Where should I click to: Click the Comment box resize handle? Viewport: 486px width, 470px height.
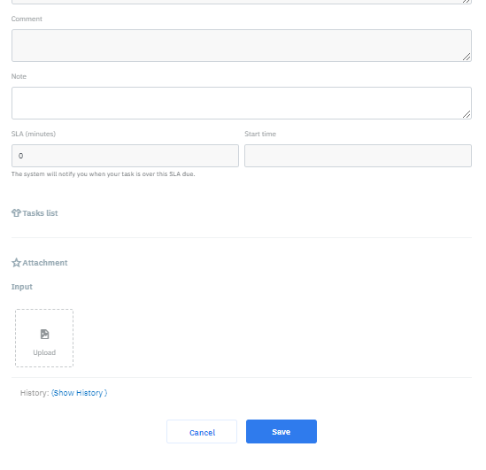(x=467, y=57)
